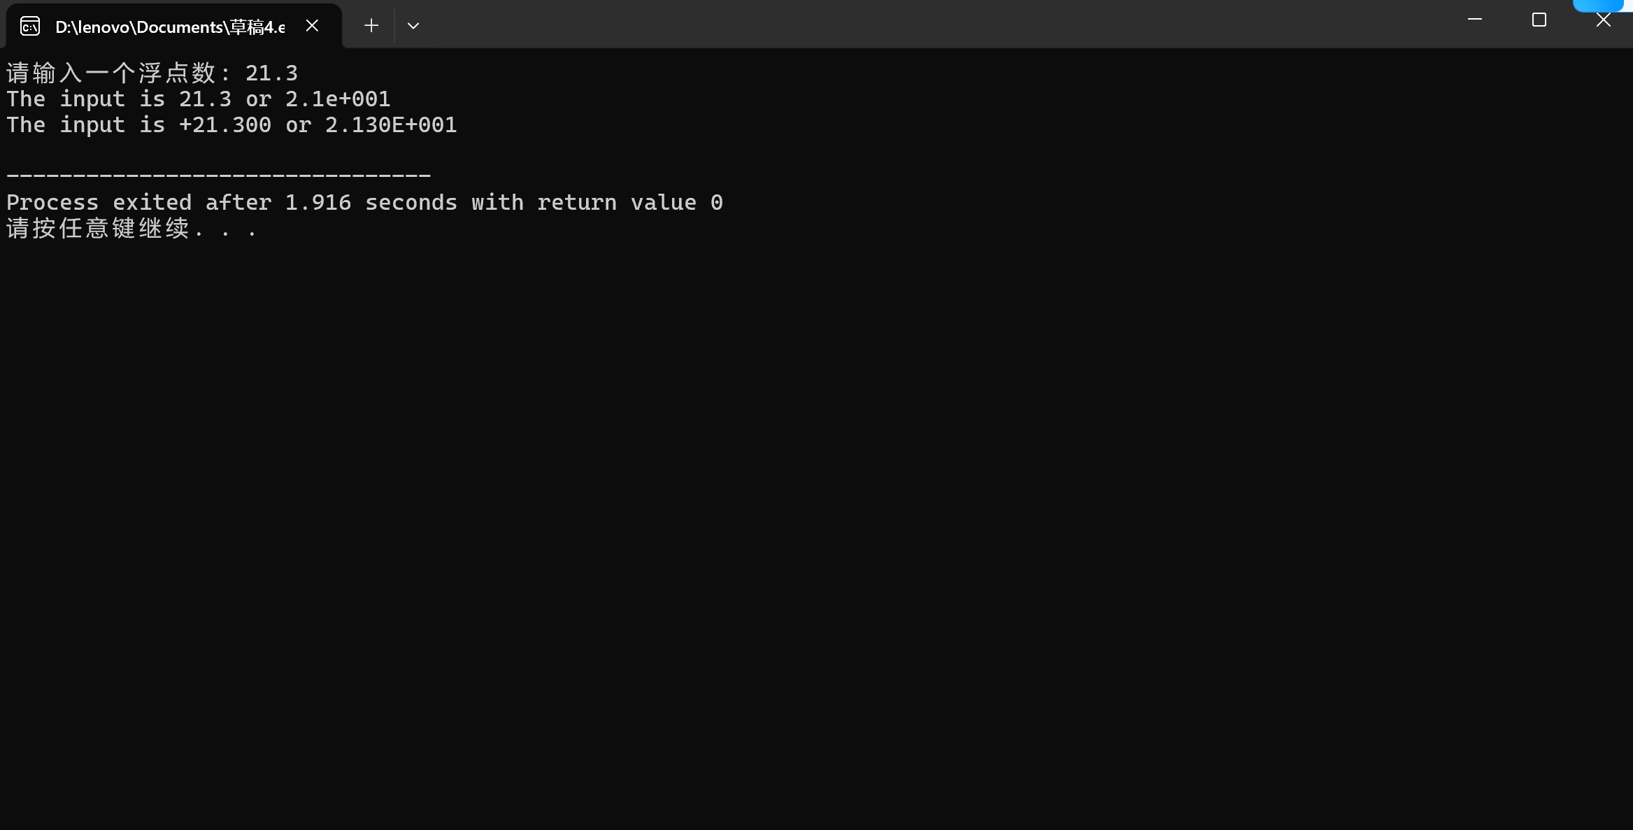The image size is (1633, 830).
Task: Expand the new-tab profile dropdown chevron
Action: pyautogui.click(x=413, y=26)
